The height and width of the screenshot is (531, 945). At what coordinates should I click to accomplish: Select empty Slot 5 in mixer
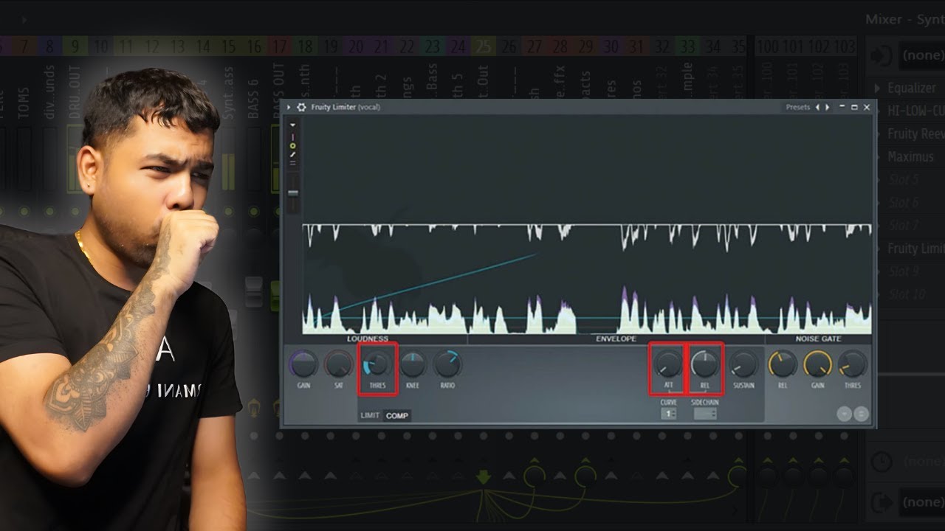(904, 179)
